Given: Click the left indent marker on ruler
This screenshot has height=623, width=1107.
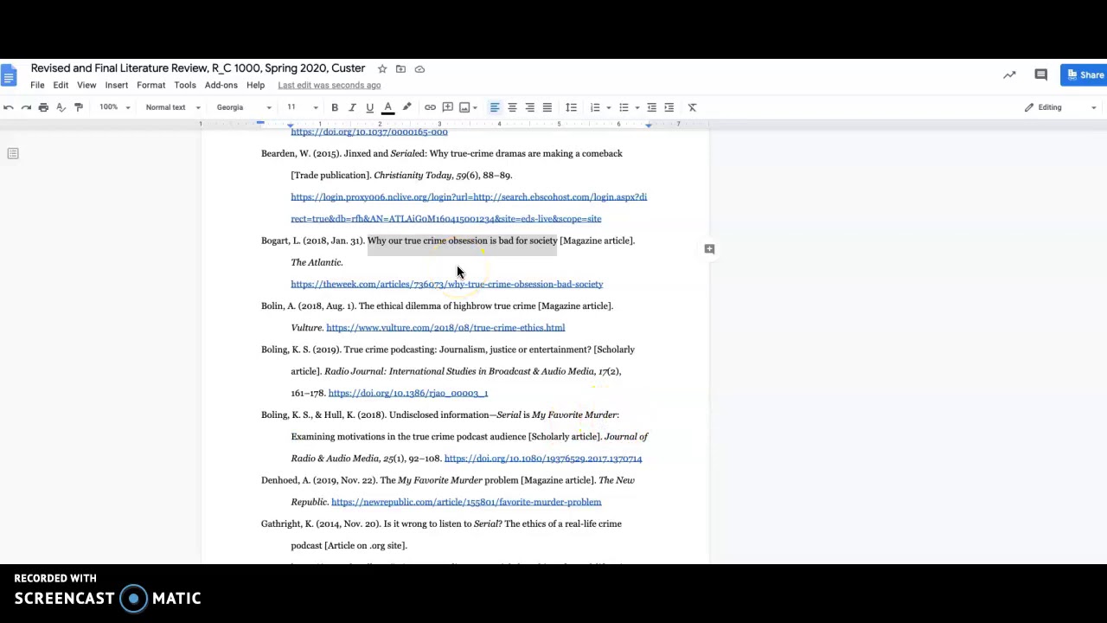Looking at the screenshot, I should [x=290, y=126].
